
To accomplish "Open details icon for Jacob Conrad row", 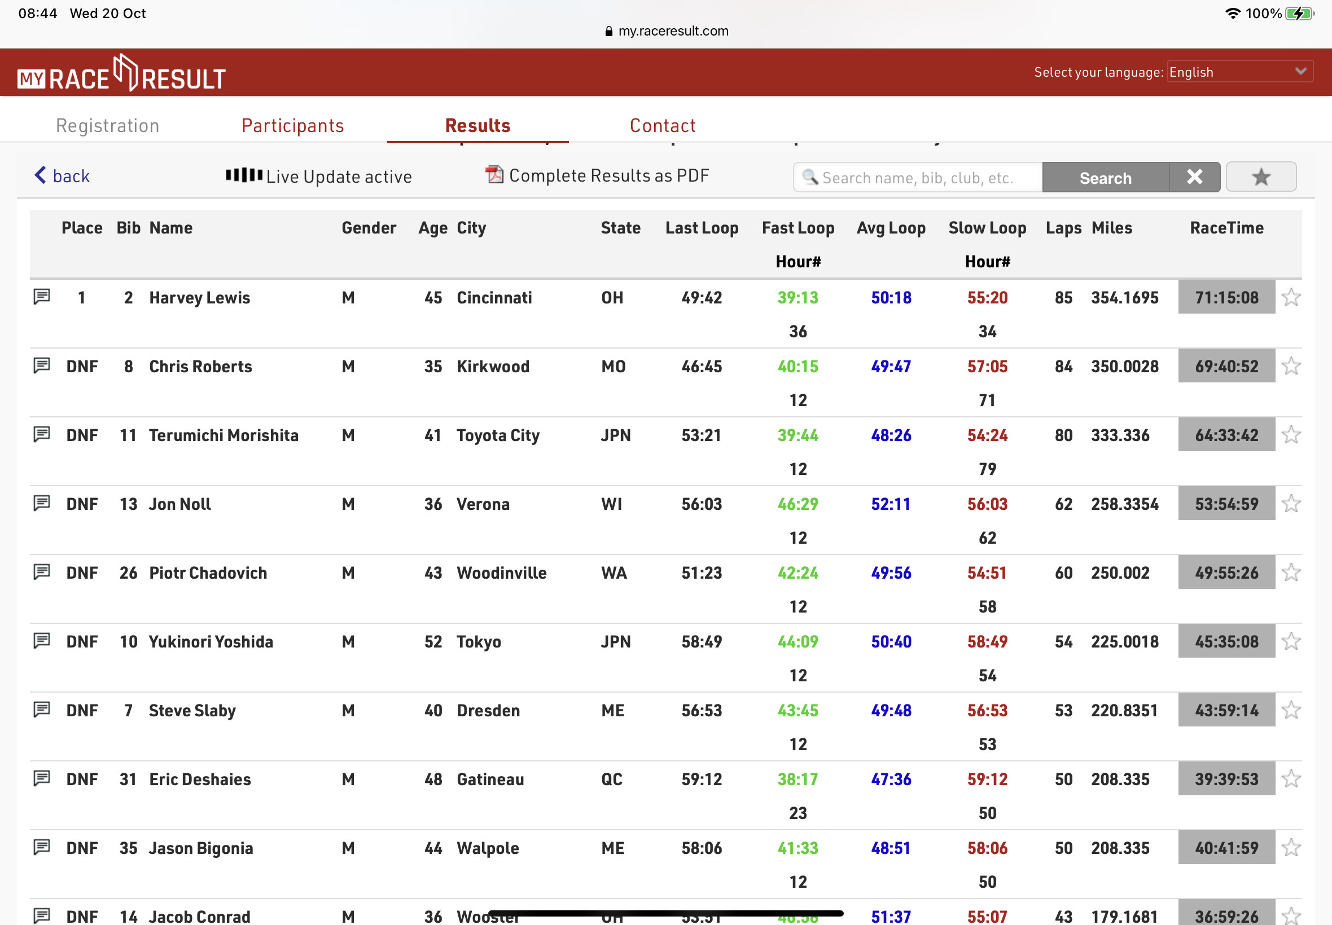I will click(x=42, y=916).
